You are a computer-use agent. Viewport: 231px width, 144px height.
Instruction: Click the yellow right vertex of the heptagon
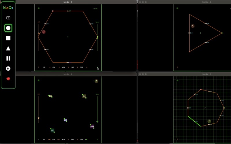pos(224,108)
